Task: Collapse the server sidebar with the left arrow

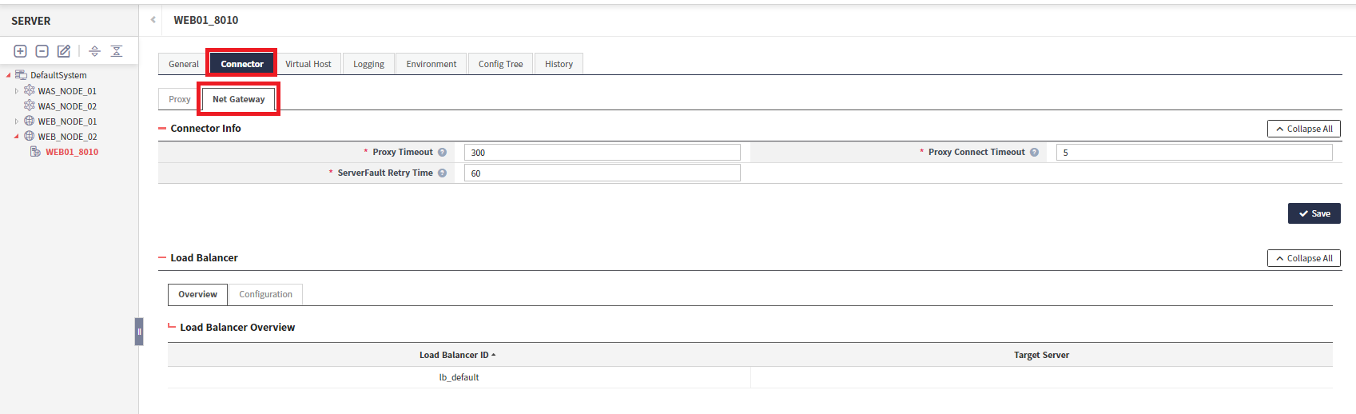Action: (x=153, y=20)
